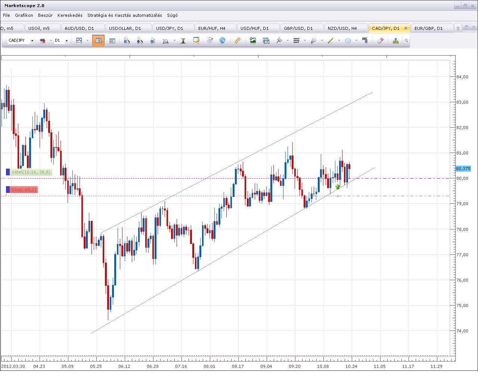Open the File menu
Image resolution: width=478 pixels, height=382 pixels.
pos(6,15)
